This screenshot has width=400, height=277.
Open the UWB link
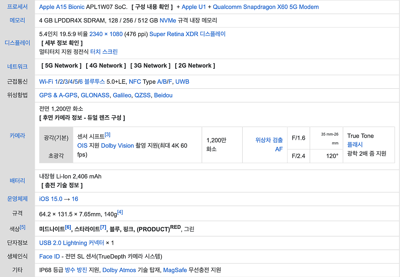coord(182,82)
